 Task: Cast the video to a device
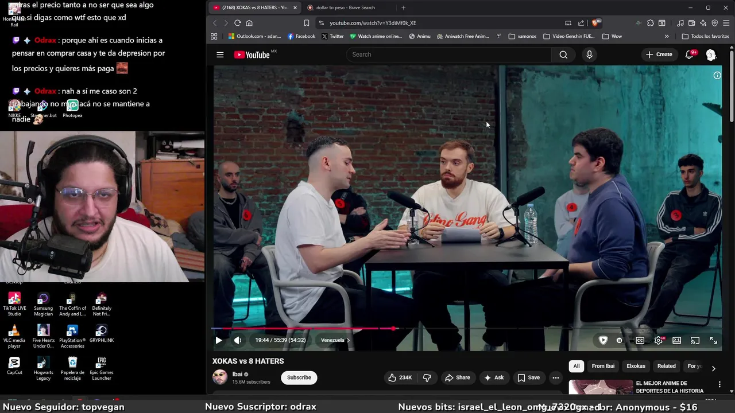tap(695, 340)
